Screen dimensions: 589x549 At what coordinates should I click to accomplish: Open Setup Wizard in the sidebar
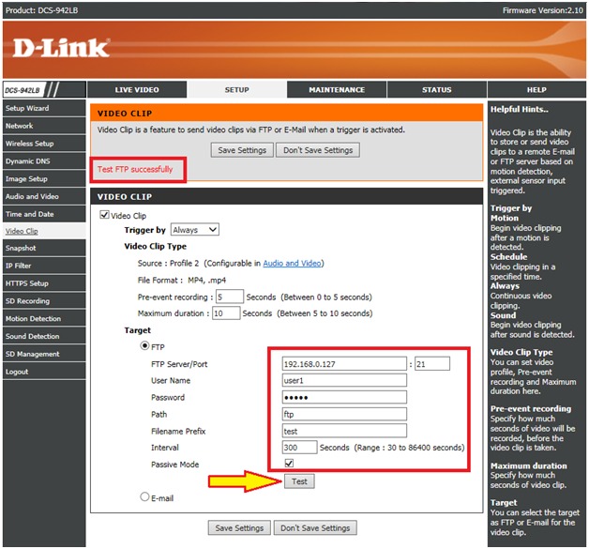click(x=27, y=109)
